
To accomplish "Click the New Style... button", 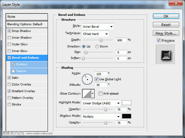I will [x=166, y=33].
